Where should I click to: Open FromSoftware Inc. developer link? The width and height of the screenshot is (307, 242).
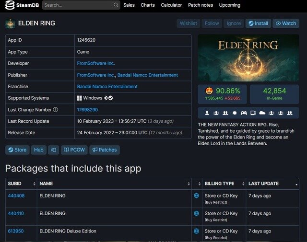96,63
